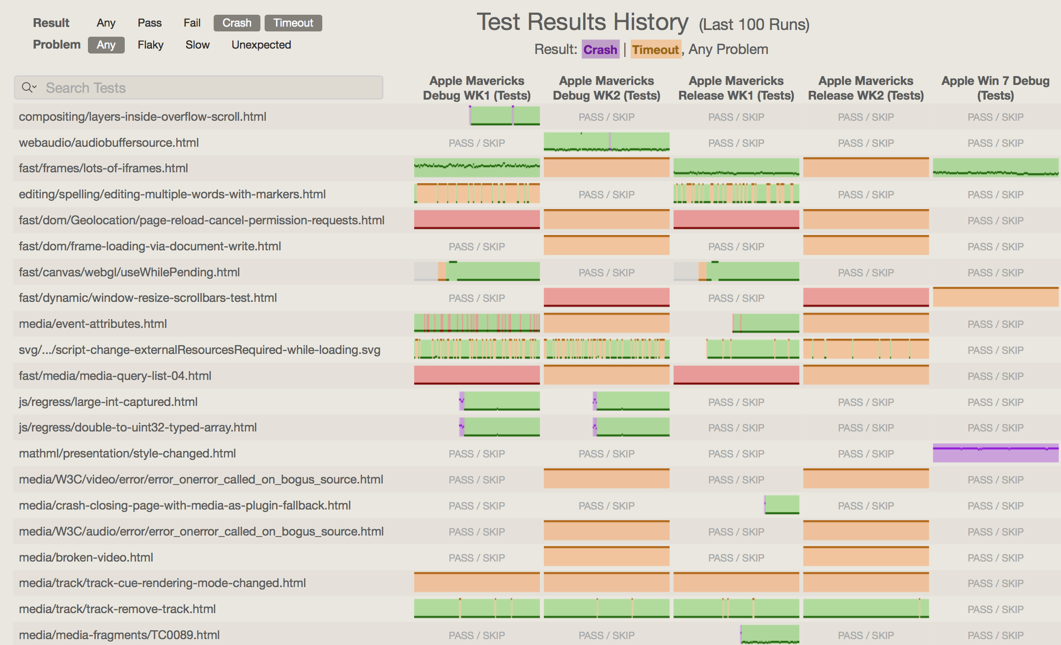Click the orange Timeout legend swatch
Screen dimensions: 1061x645
tap(655, 50)
